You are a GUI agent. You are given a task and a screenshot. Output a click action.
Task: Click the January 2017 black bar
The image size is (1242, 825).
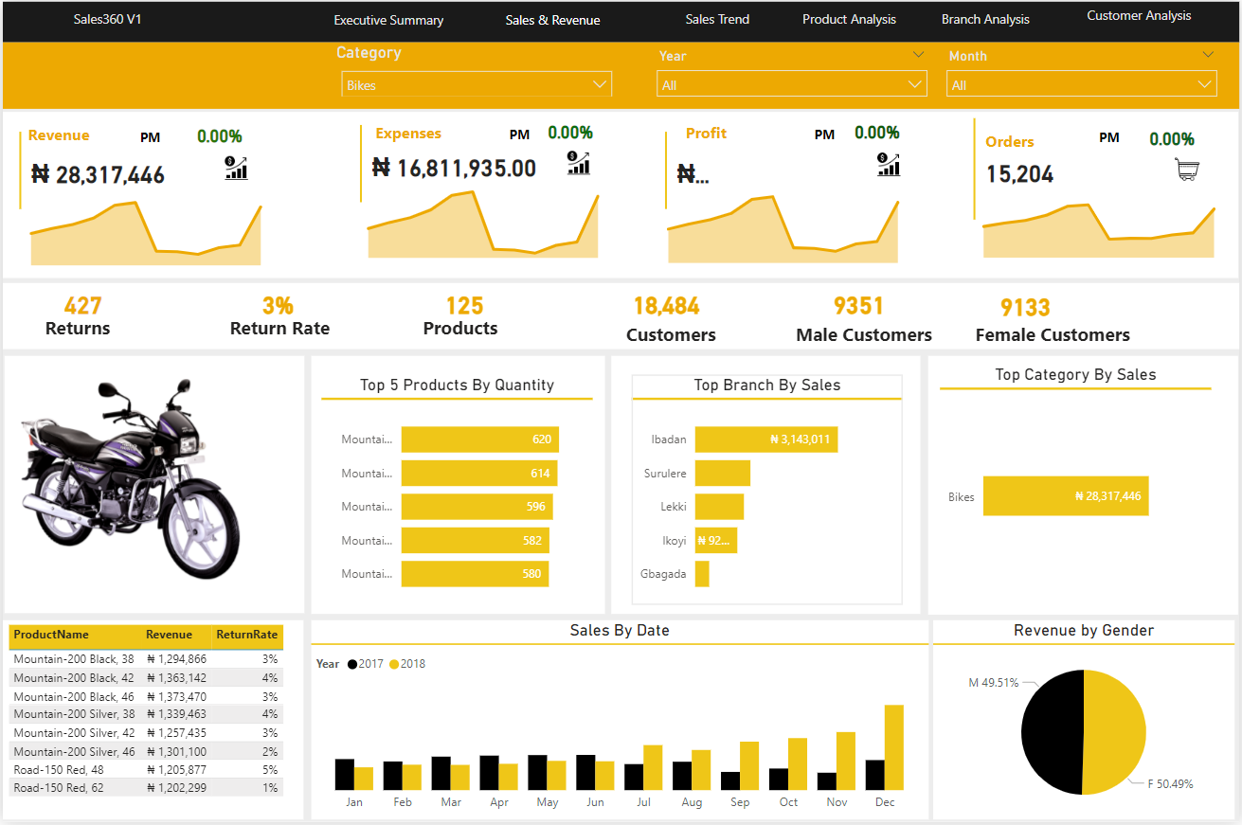pos(345,775)
